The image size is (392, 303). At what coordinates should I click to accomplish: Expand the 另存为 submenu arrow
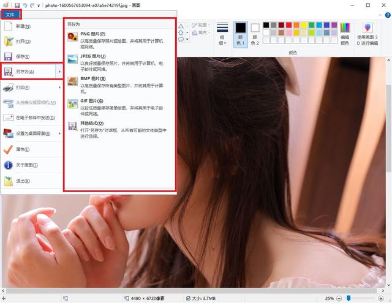coord(59,72)
